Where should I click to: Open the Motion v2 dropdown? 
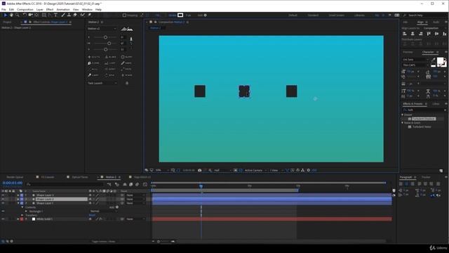pos(102,29)
